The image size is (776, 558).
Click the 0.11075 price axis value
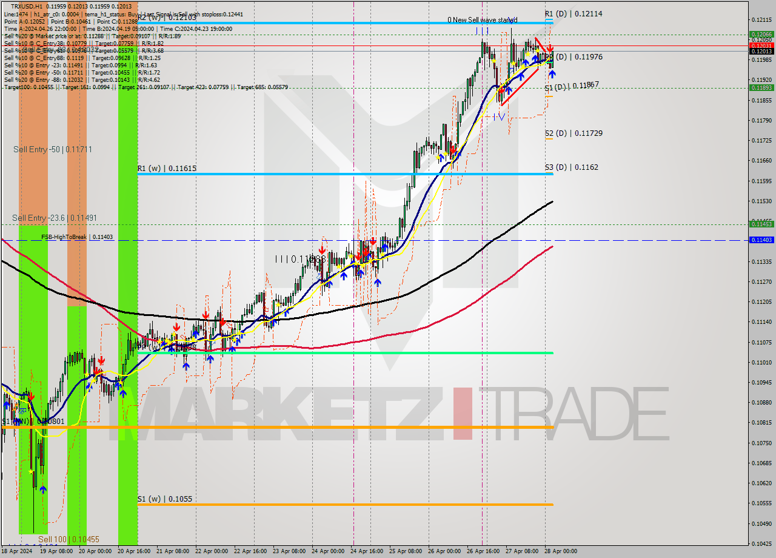pyautogui.click(x=761, y=342)
